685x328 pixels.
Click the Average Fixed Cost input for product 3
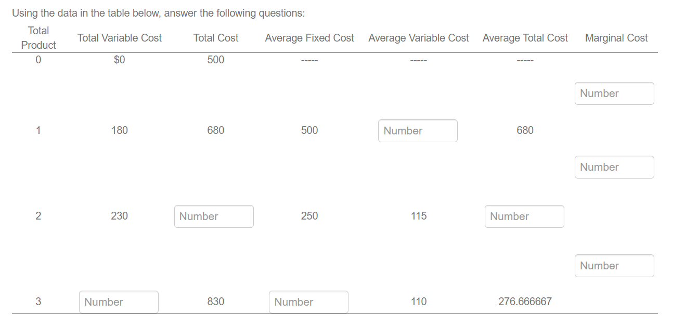(x=308, y=302)
